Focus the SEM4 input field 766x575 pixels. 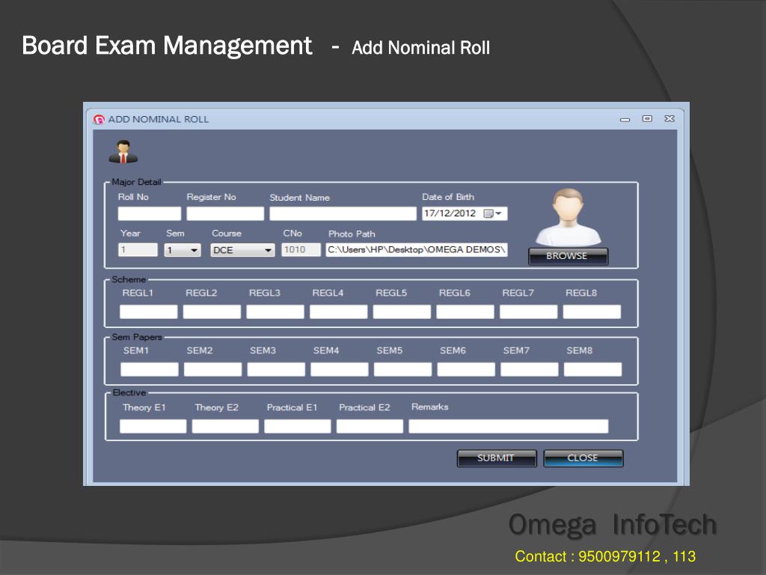tap(340, 370)
